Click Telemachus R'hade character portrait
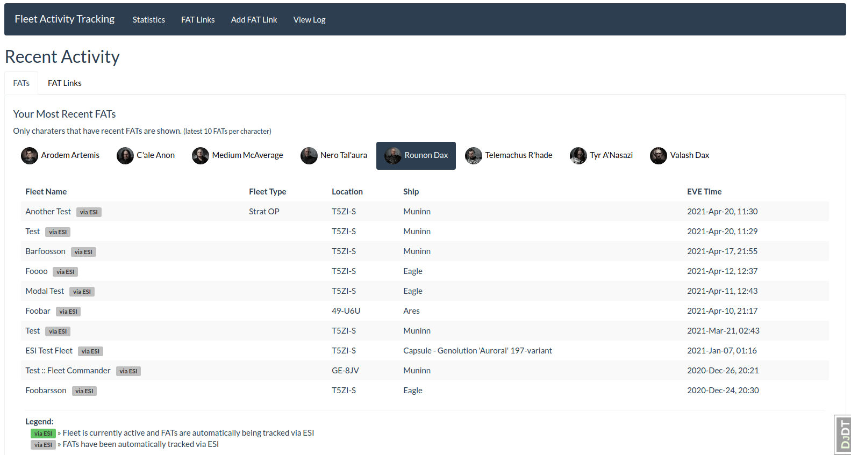Screen dimensions: 851x455 [474, 156]
